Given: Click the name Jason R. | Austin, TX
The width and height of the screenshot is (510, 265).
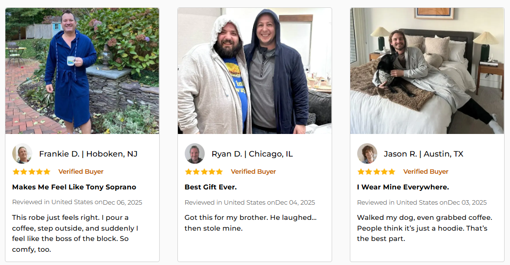Looking at the screenshot, I should (424, 154).
